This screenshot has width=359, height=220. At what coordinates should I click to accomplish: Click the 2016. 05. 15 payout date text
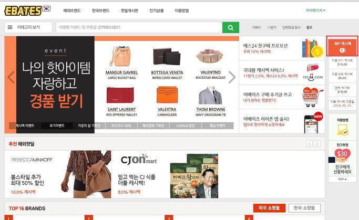342,106
